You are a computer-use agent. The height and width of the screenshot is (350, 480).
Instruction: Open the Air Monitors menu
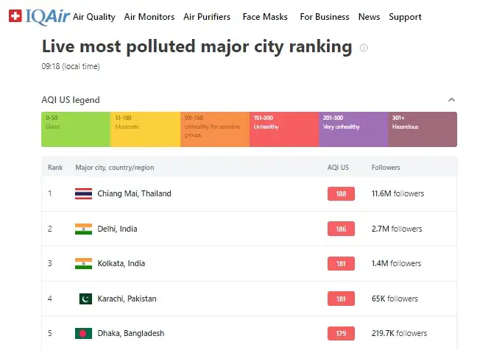(x=149, y=17)
